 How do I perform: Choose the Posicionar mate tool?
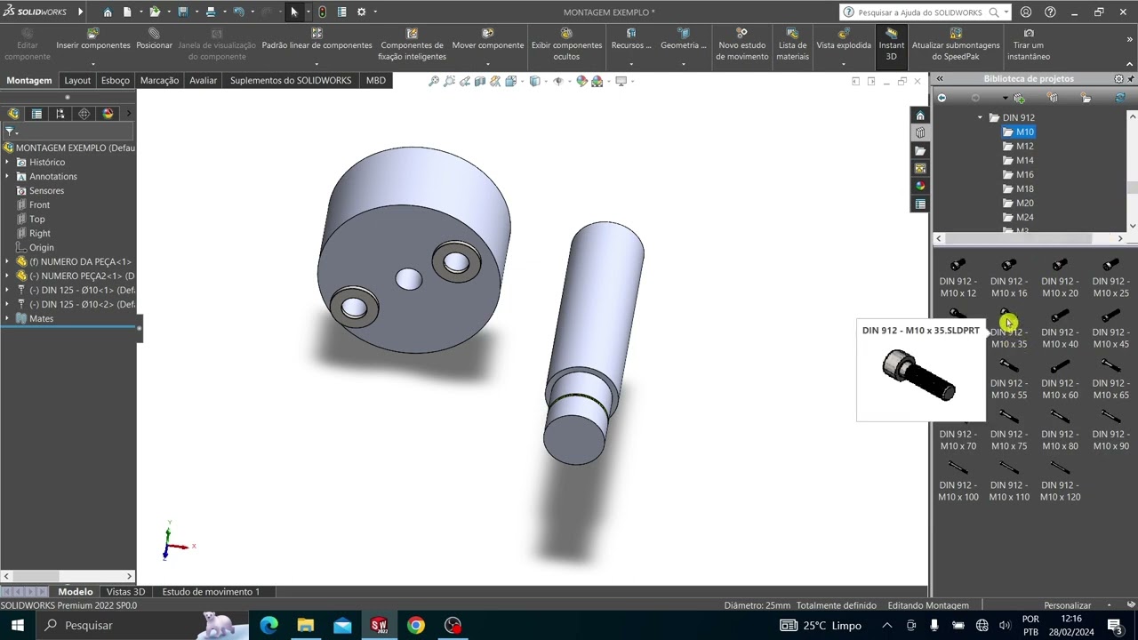(x=154, y=39)
